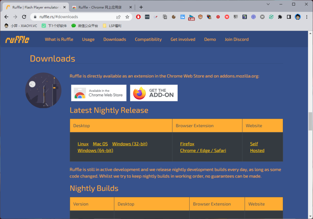This screenshot has height=219, width=313.
Task: Click the 1.00 speed controller extension
Action: pos(191,18)
